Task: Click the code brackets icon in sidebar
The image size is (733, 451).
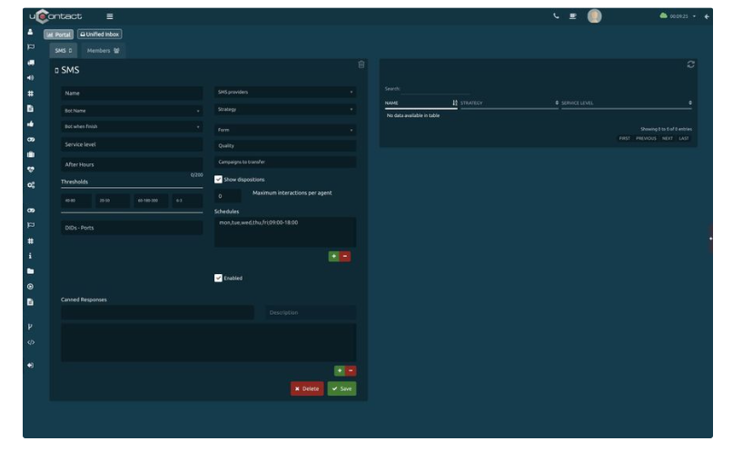Action: coord(30,342)
